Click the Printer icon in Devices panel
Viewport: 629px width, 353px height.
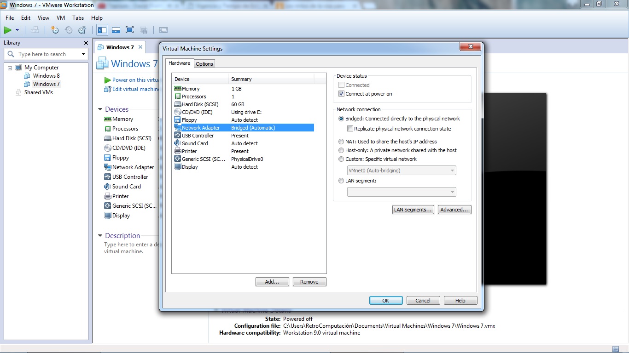(108, 196)
